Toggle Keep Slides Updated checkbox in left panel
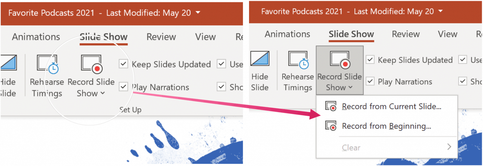The width and height of the screenshot is (483, 166). click(x=123, y=64)
